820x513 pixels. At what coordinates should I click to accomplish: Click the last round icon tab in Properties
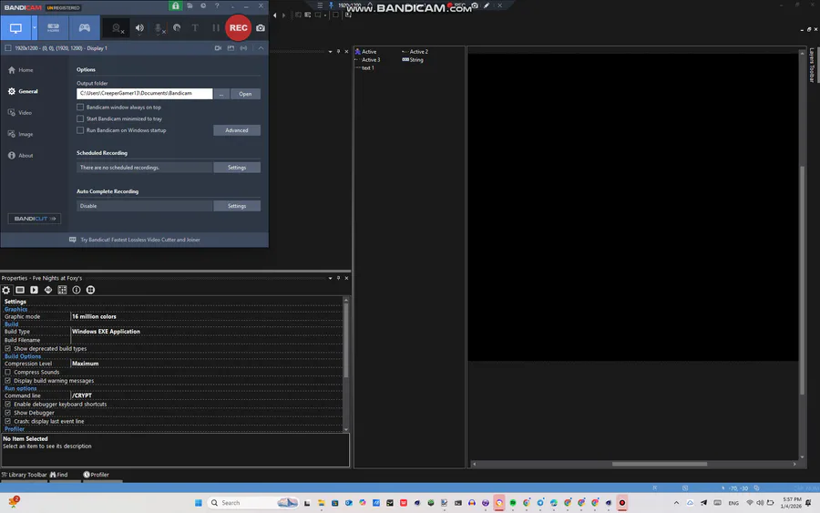(90, 291)
